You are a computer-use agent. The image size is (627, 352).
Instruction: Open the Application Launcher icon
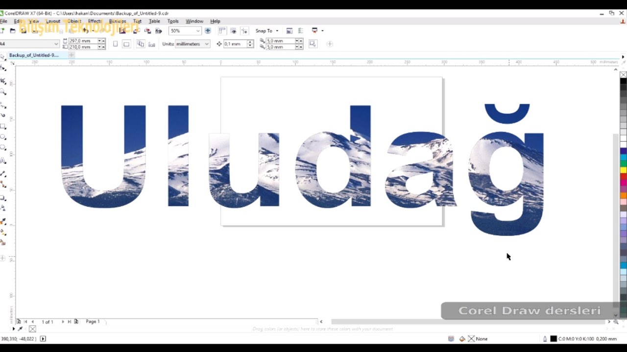click(314, 31)
